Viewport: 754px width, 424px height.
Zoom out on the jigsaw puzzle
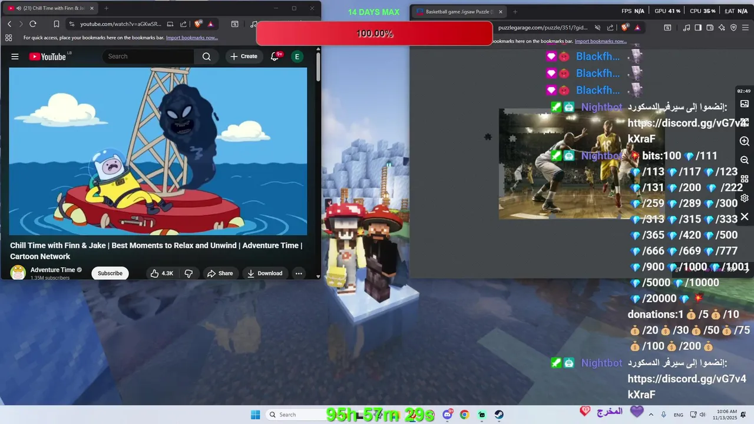point(745,160)
